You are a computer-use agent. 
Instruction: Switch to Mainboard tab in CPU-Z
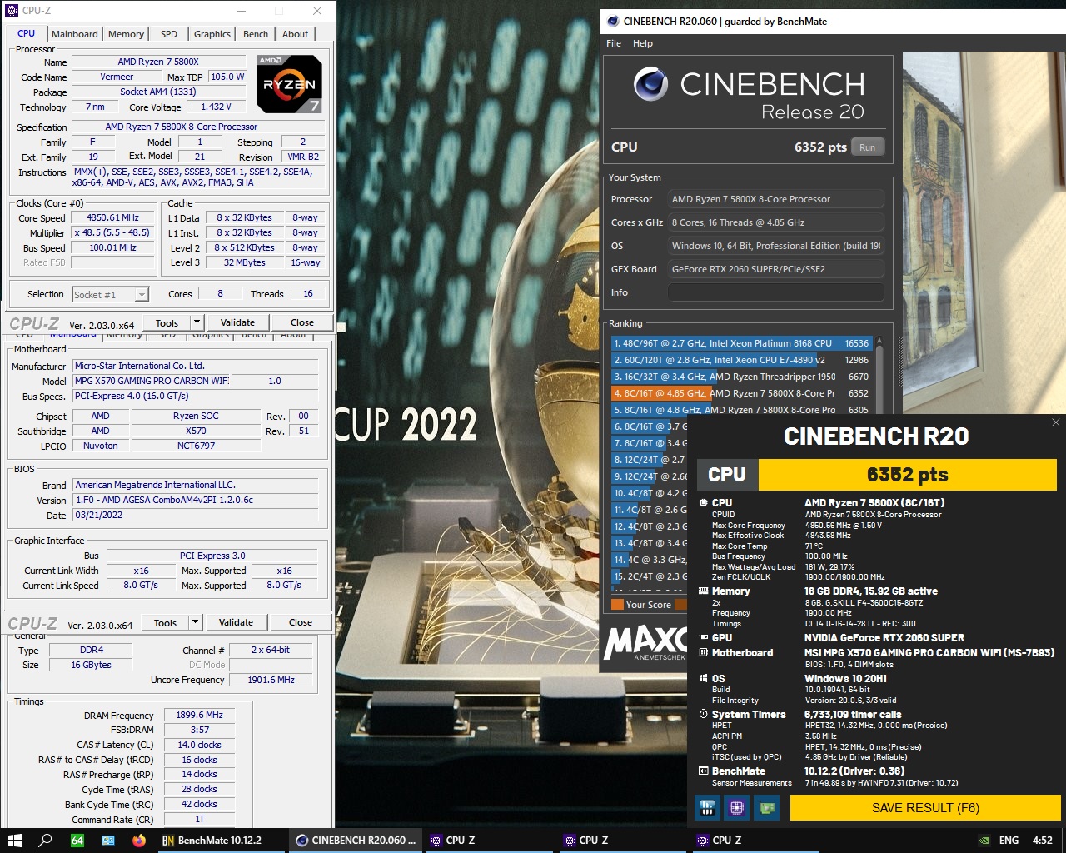74,34
